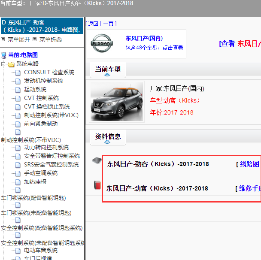This screenshot has height=260, width=261.
Task: Click 菜单折叠 text to collapse menu
Action: (x=51, y=39)
